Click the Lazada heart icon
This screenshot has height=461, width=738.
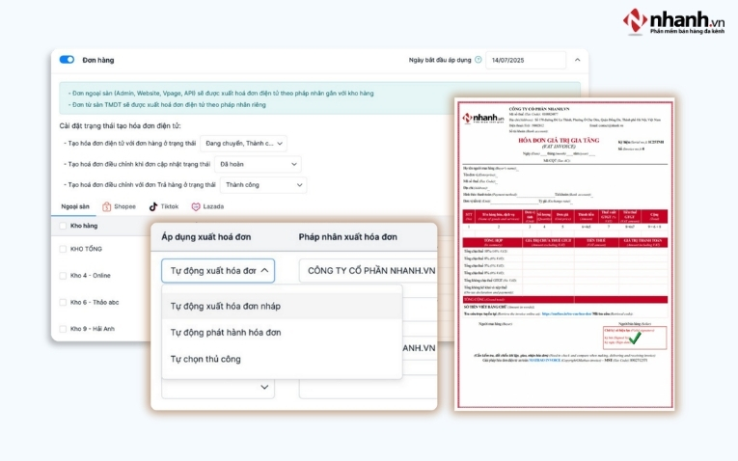196,206
